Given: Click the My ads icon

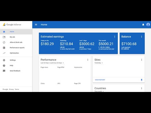Looking at the screenshot, I should [4, 37].
